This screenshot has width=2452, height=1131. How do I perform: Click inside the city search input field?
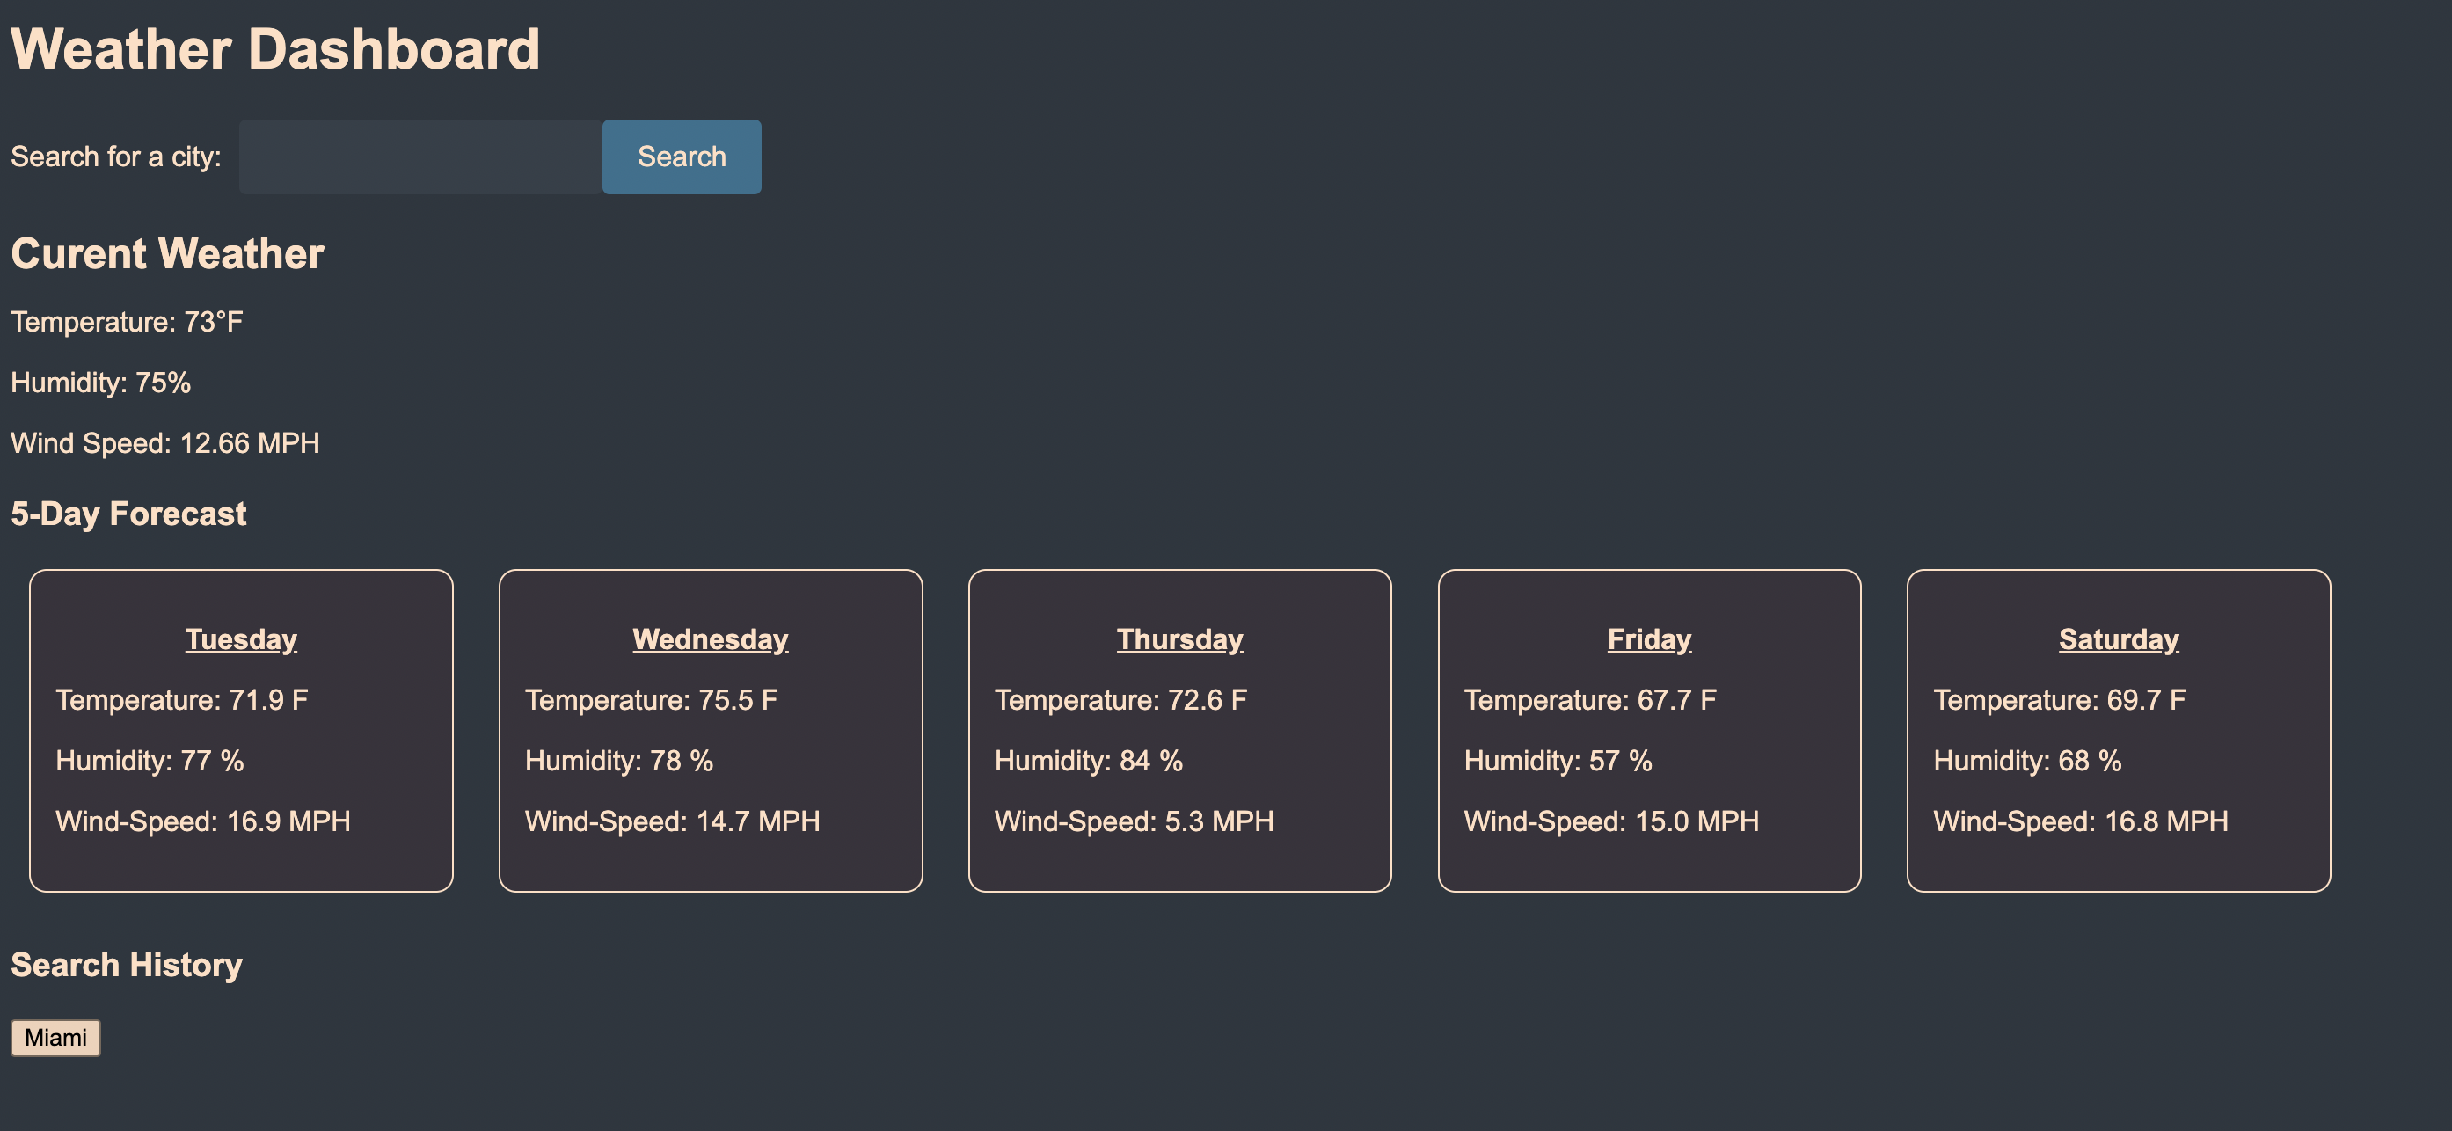[x=419, y=157]
